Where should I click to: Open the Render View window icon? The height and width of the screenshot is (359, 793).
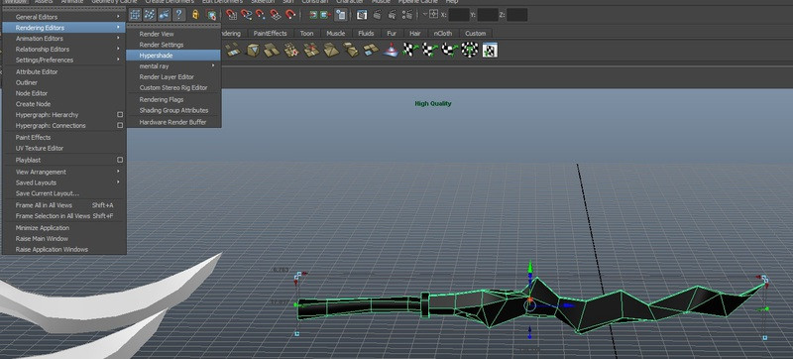point(362,15)
